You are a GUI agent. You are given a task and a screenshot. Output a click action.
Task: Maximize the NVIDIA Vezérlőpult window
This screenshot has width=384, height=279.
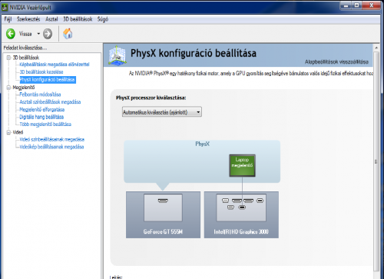(x=357, y=5)
